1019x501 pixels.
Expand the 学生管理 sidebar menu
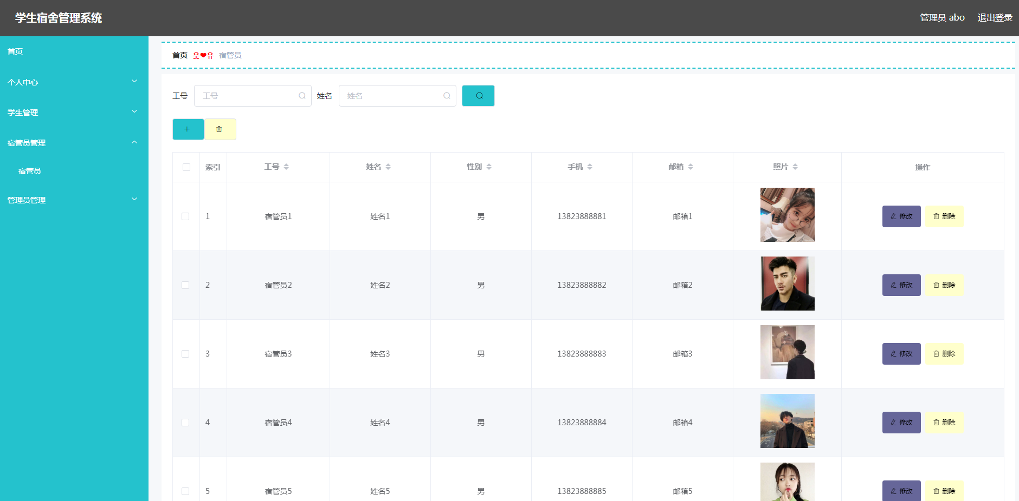(74, 113)
